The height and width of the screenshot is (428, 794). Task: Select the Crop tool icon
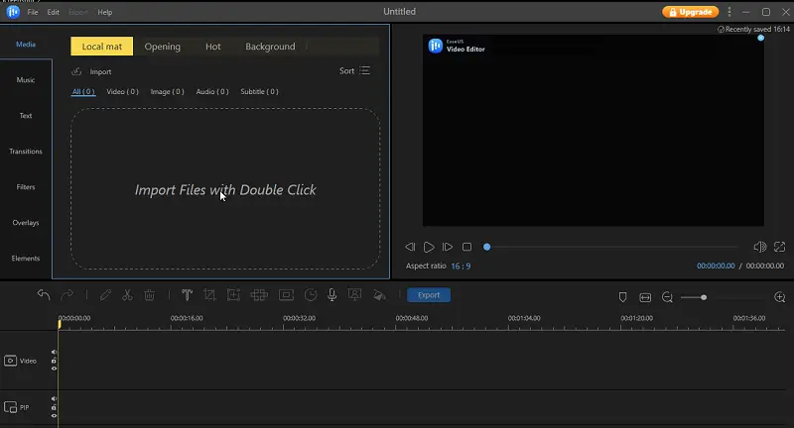point(209,294)
